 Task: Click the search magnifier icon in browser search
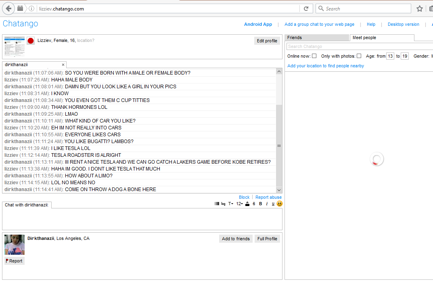(321, 8)
